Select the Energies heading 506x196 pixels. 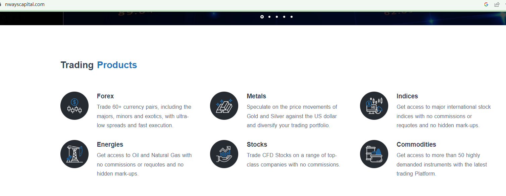pos(110,145)
